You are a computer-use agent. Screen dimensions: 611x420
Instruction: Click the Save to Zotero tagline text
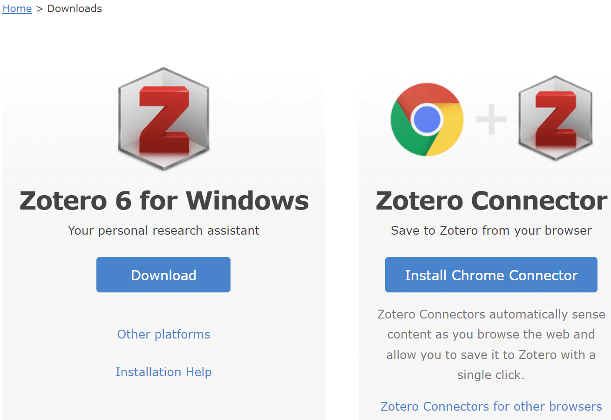click(491, 230)
